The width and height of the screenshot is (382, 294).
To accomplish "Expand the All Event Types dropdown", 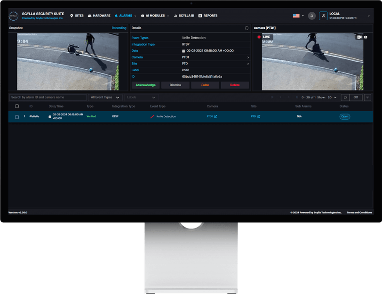I will pos(105,98).
